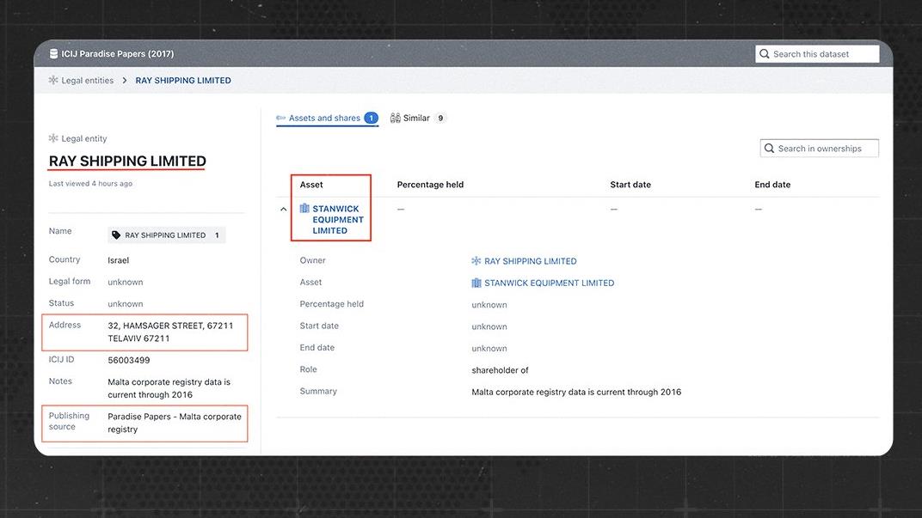
Task: Click the Search in ownerships field
Action: click(x=820, y=149)
